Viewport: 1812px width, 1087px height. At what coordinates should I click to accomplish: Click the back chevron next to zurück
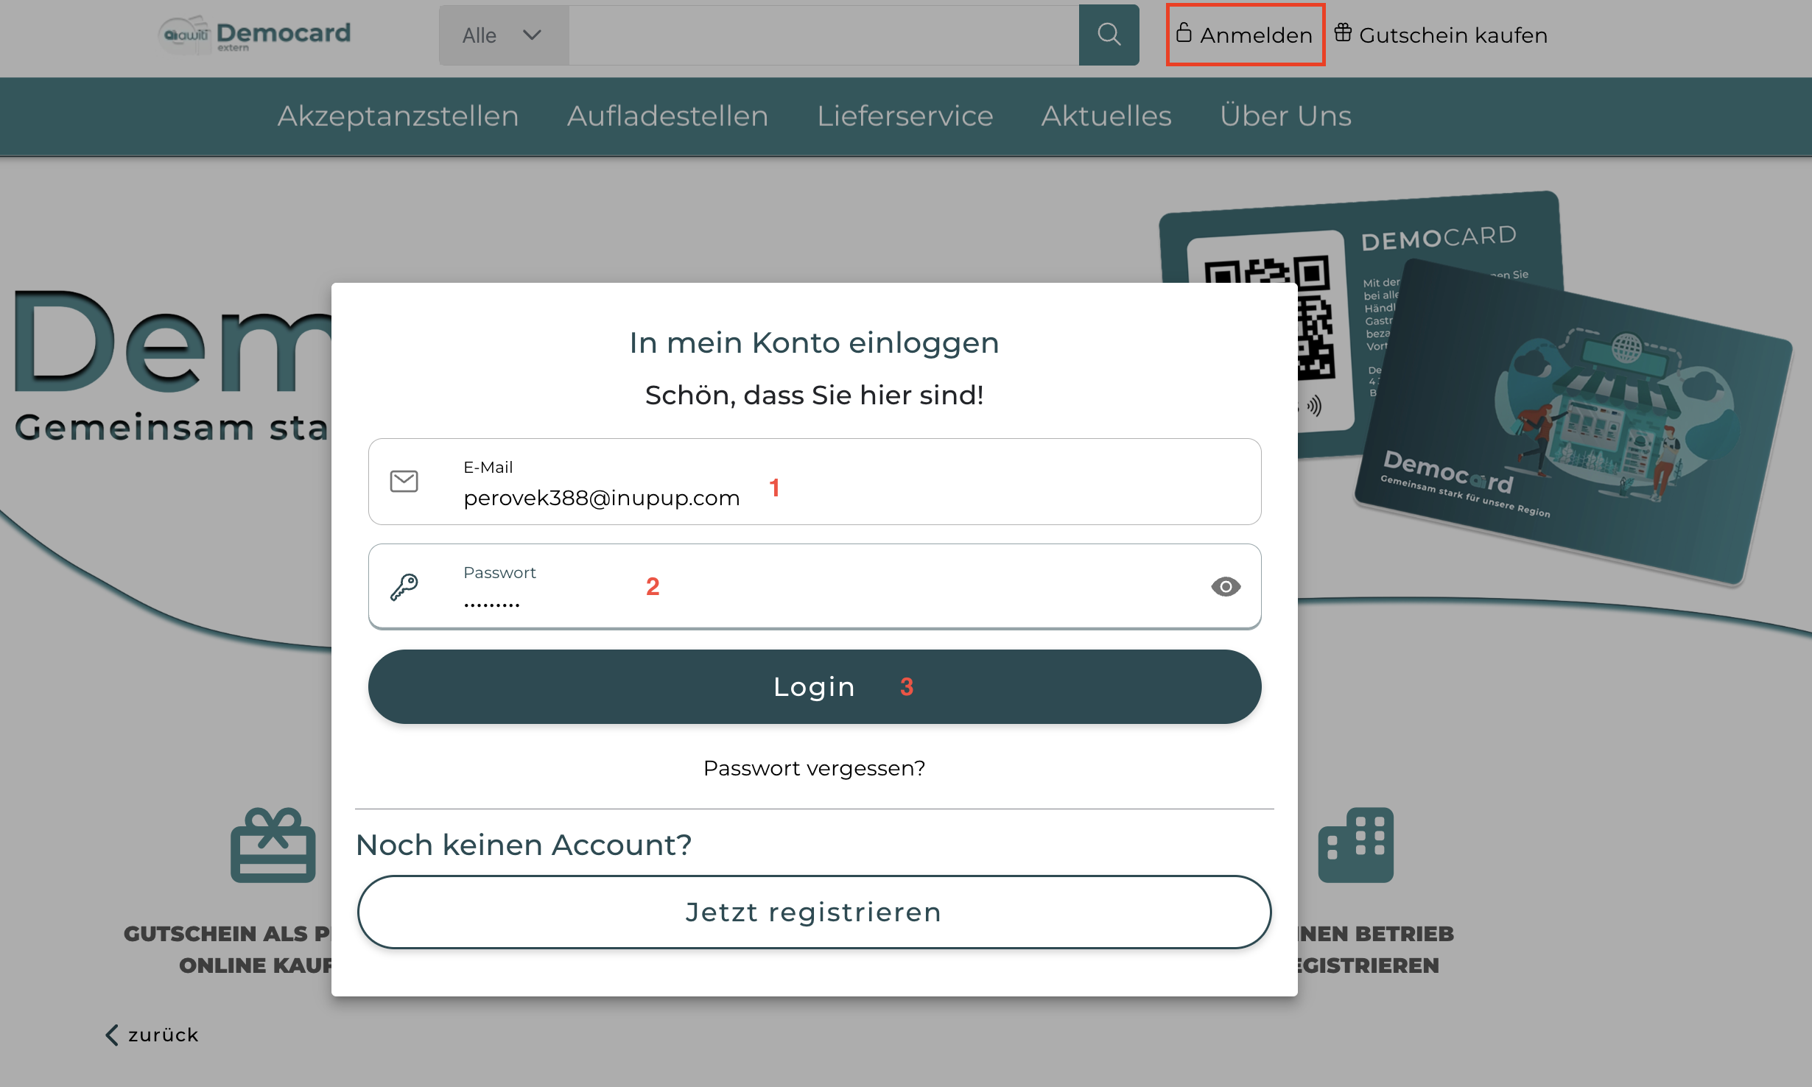[x=112, y=1035]
